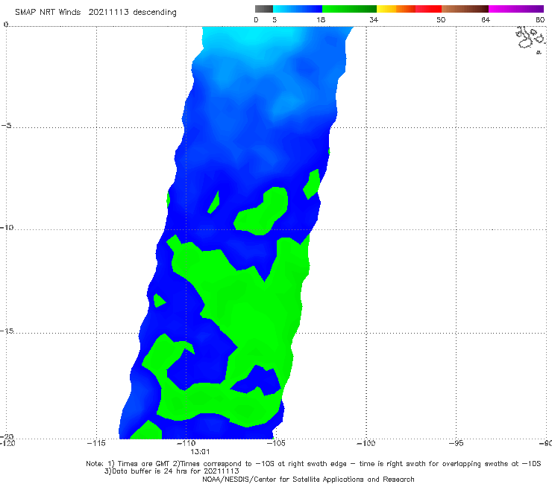Click the latitude label '-5'
This screenshot has height=484, width=552.
pos(7,126)
